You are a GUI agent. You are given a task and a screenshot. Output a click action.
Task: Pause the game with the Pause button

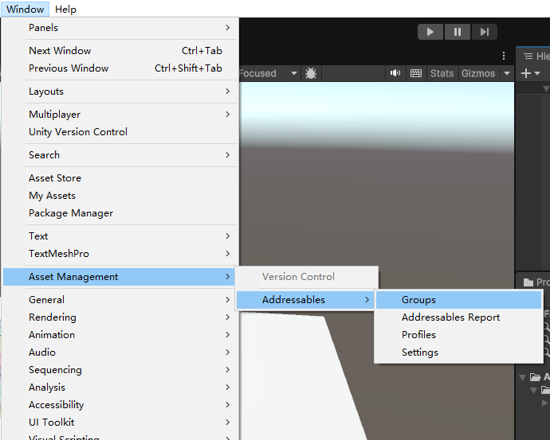pos(458,32)
